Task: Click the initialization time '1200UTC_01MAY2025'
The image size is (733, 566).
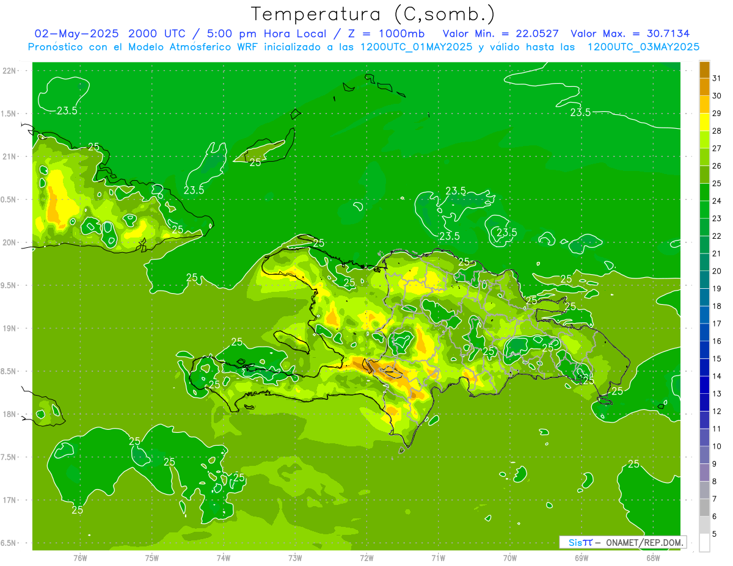Action: (x=417, y=46)
